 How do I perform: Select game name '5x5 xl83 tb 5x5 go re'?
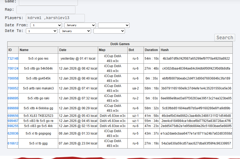coord(38,121)
